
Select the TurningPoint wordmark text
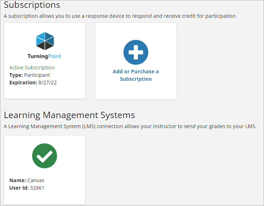click(x=44, y=56)
